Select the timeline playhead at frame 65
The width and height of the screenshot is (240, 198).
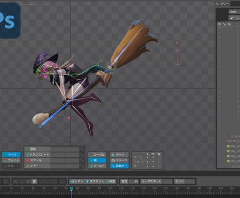click(x=71, y=188)
